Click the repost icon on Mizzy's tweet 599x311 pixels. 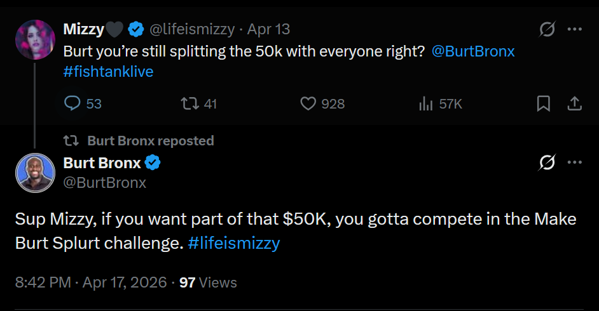click(190, 103)
